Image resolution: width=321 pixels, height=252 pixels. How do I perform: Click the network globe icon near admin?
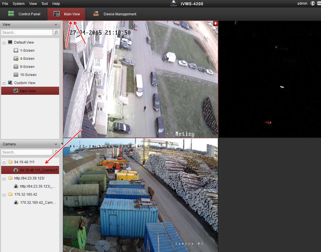coord(313,4)
